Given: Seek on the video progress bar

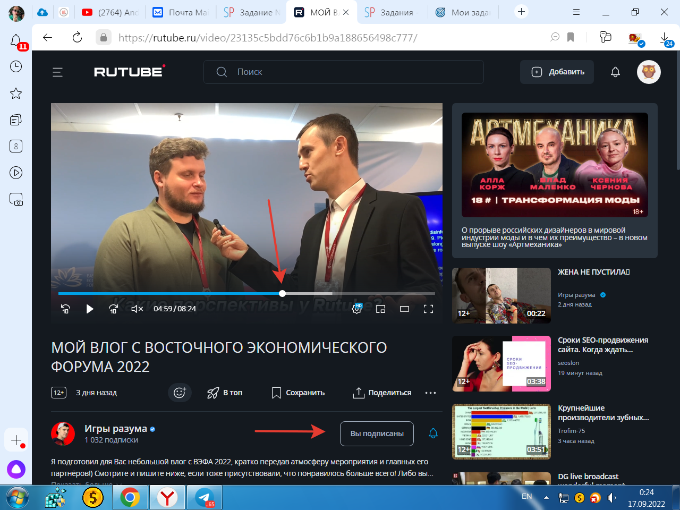Looking at the screenshot, I should click(x=246, y=293).
